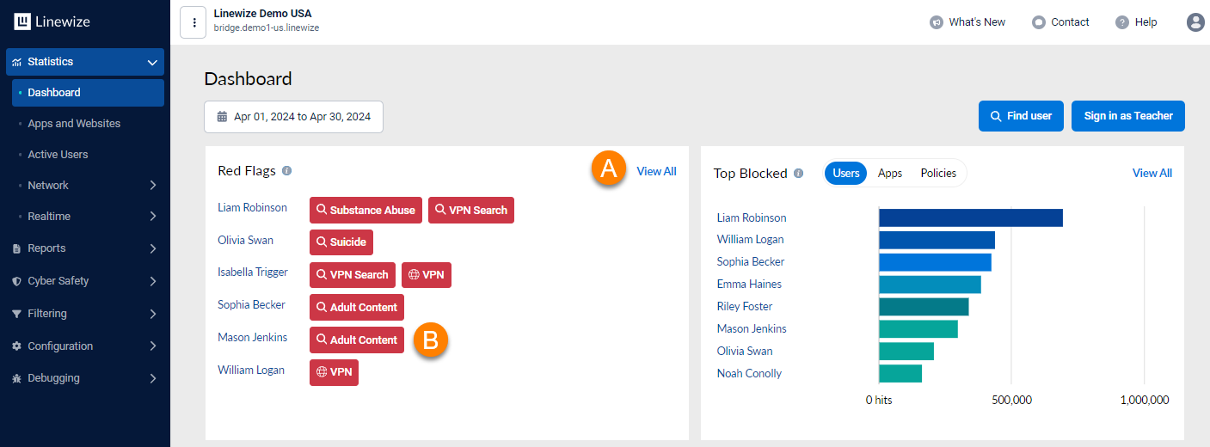Click the Linewize logo in sidebar
The height and width of the screenshot is (447, 1210).
point(52,22)
